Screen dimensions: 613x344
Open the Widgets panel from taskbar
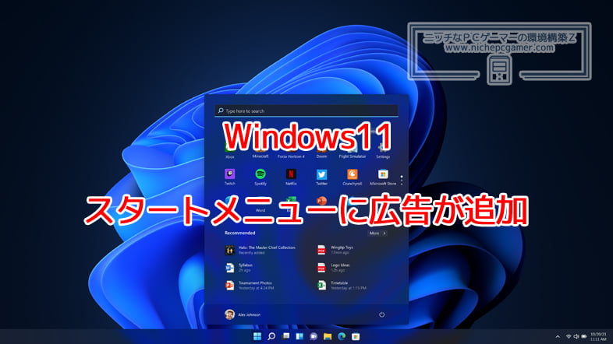(299, 336)
